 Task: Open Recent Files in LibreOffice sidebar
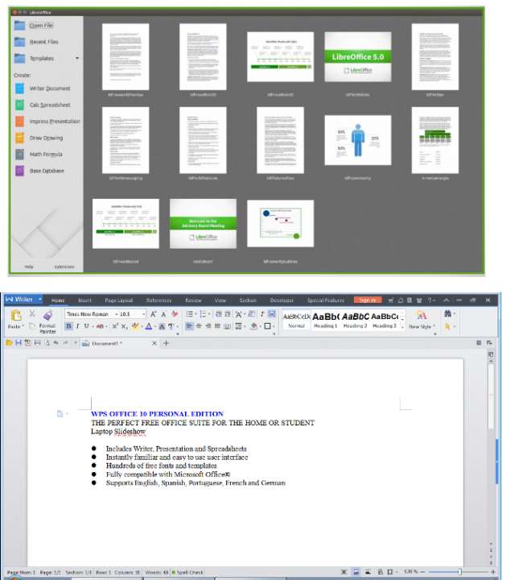coord(43,42)
